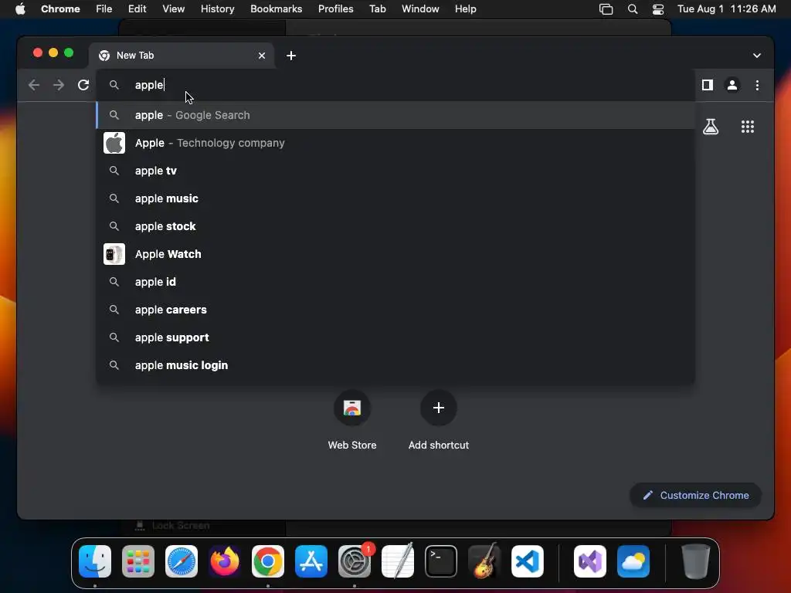791x593 pixels.
Task: Pick the 'apple support' suggestion
Action: [x=395, y=337]
